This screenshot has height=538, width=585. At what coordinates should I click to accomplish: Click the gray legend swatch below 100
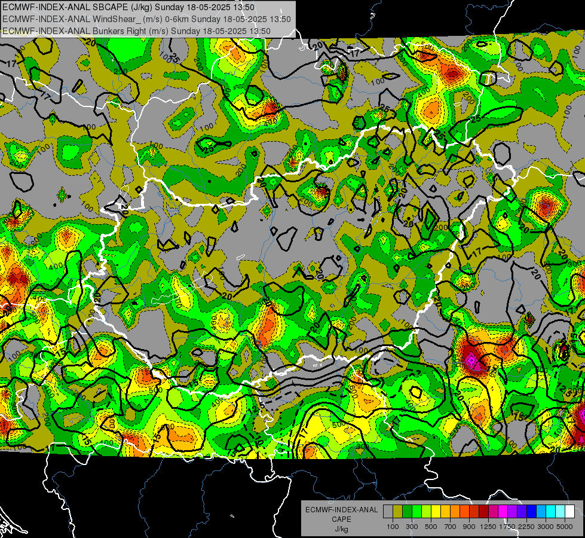coord(388,511)
